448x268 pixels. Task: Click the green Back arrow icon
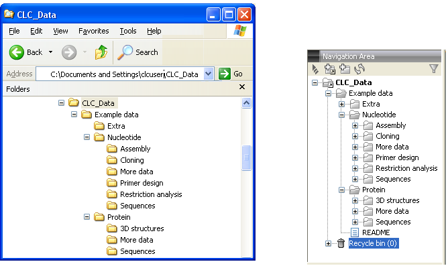coord(17,52)
